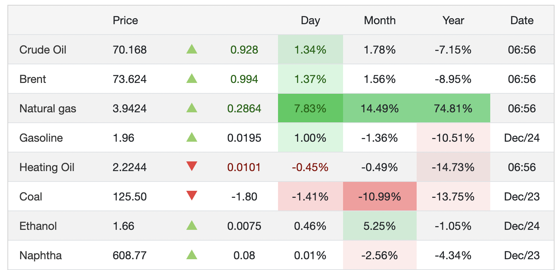Click Natural gas year change 74.81%
Screen dimensions: 559x270
(x=453, y=108)
